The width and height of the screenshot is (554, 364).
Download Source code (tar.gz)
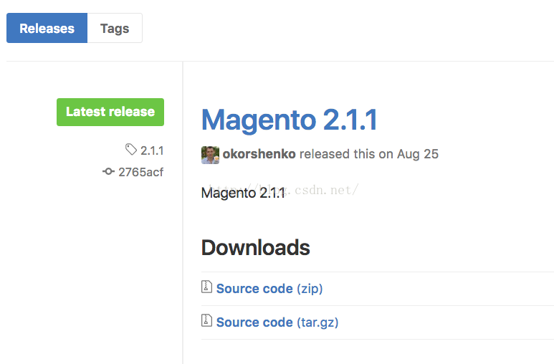[x=277, y=322]
